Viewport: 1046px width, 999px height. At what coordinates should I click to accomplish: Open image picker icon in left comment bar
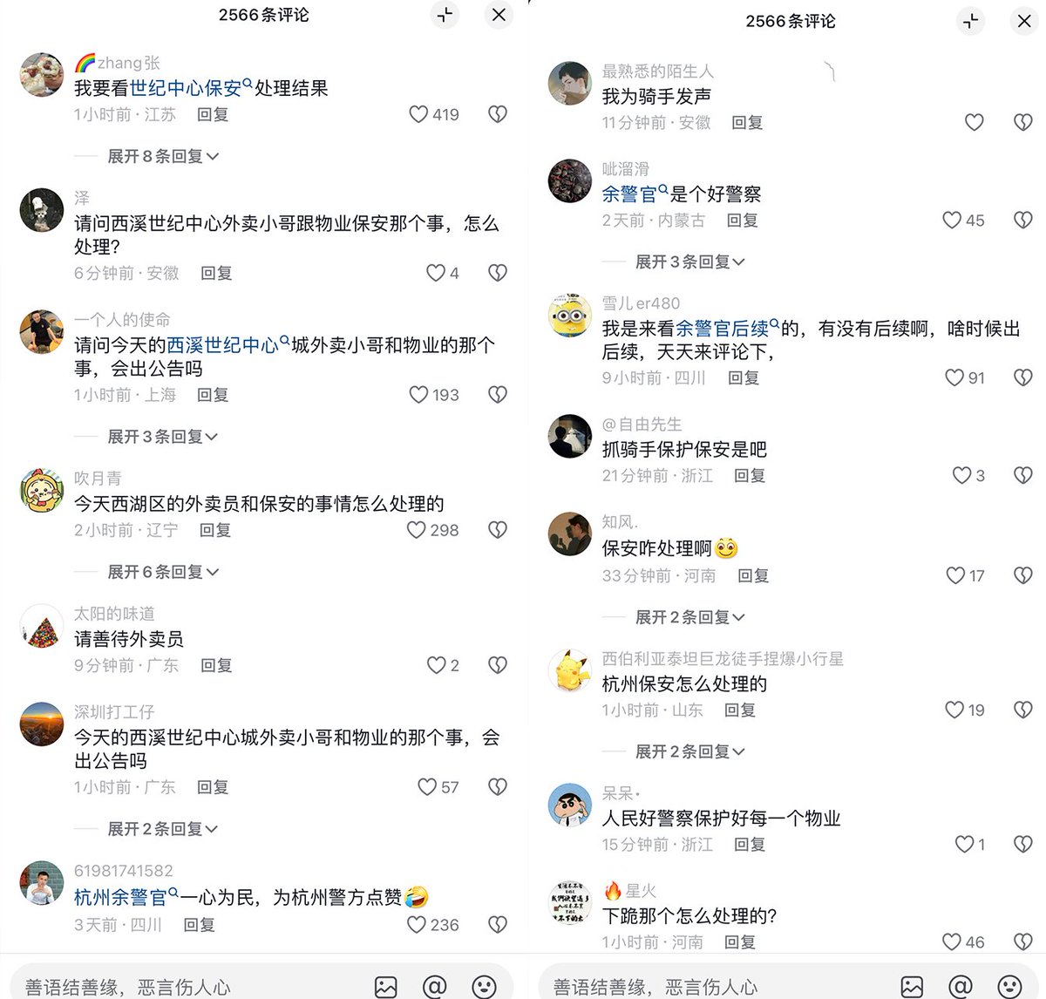(386, 986)
